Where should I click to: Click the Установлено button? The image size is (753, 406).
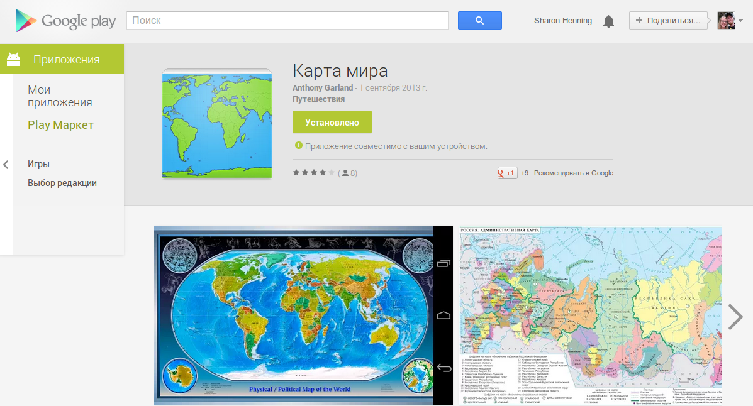point(332,122)
